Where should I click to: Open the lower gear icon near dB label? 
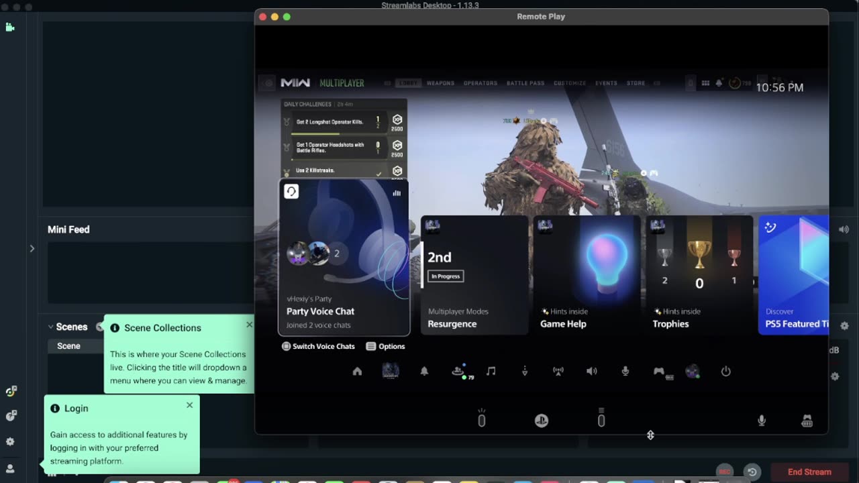point(835,376)
